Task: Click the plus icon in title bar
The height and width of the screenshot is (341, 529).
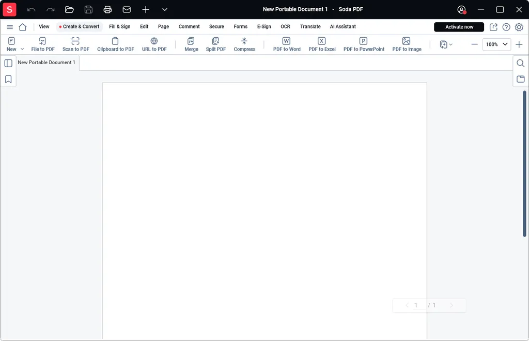Action: point(146,9)
